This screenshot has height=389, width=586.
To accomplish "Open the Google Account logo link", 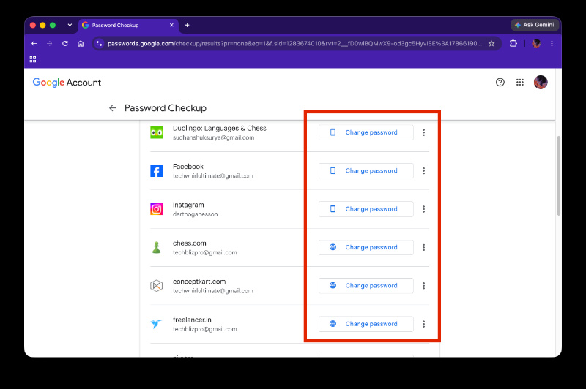I will click(67, 83).
